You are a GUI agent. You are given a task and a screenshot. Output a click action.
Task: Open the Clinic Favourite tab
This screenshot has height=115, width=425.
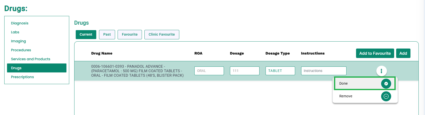(x=162, y=35)
